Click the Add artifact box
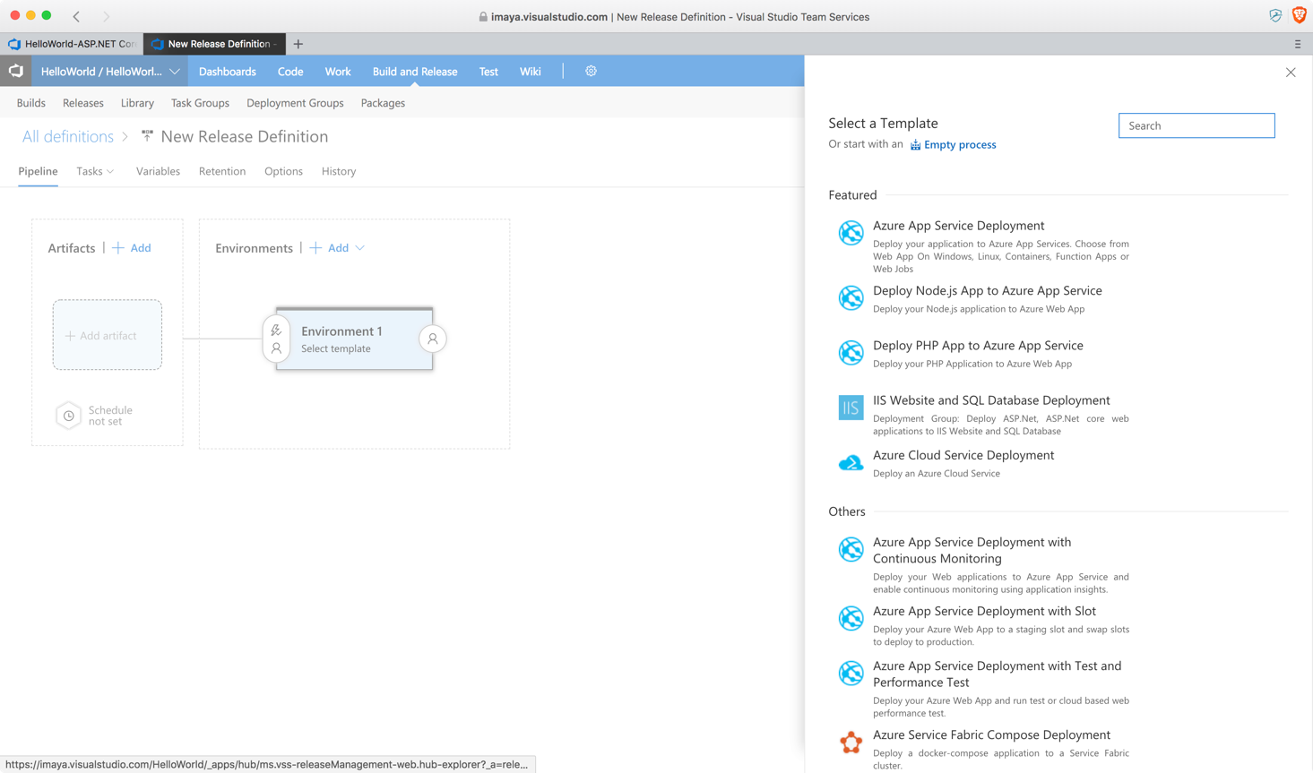Viewport: 1313px width, 773px height. (x=108, y=335)
